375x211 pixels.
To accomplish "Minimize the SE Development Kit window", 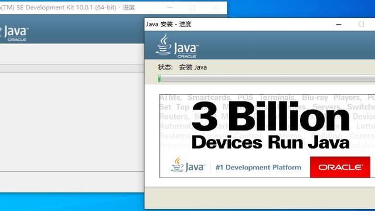I will tap(169, 8).
